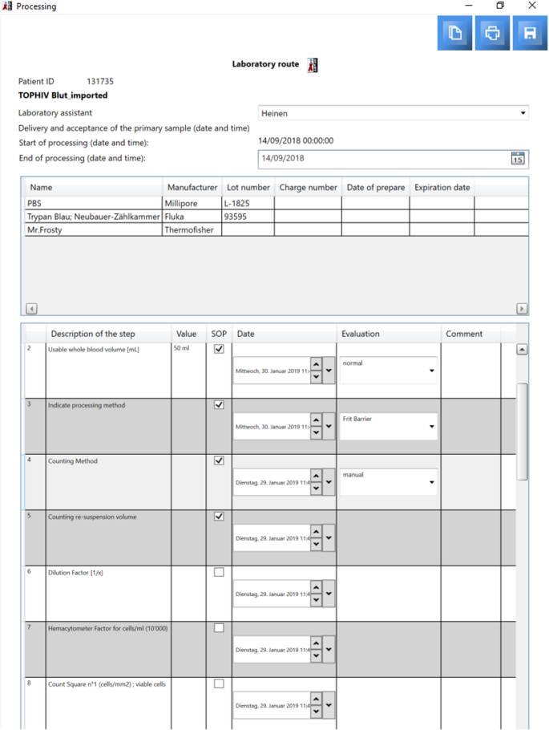Check SOP for Dilution Factor step
Image resolution: width=549 pixels, height=730 pixels.
pos(219,572)
